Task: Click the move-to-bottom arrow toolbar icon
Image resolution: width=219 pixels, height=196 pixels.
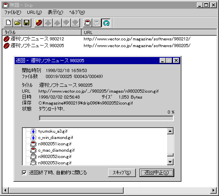Action: 75,23
